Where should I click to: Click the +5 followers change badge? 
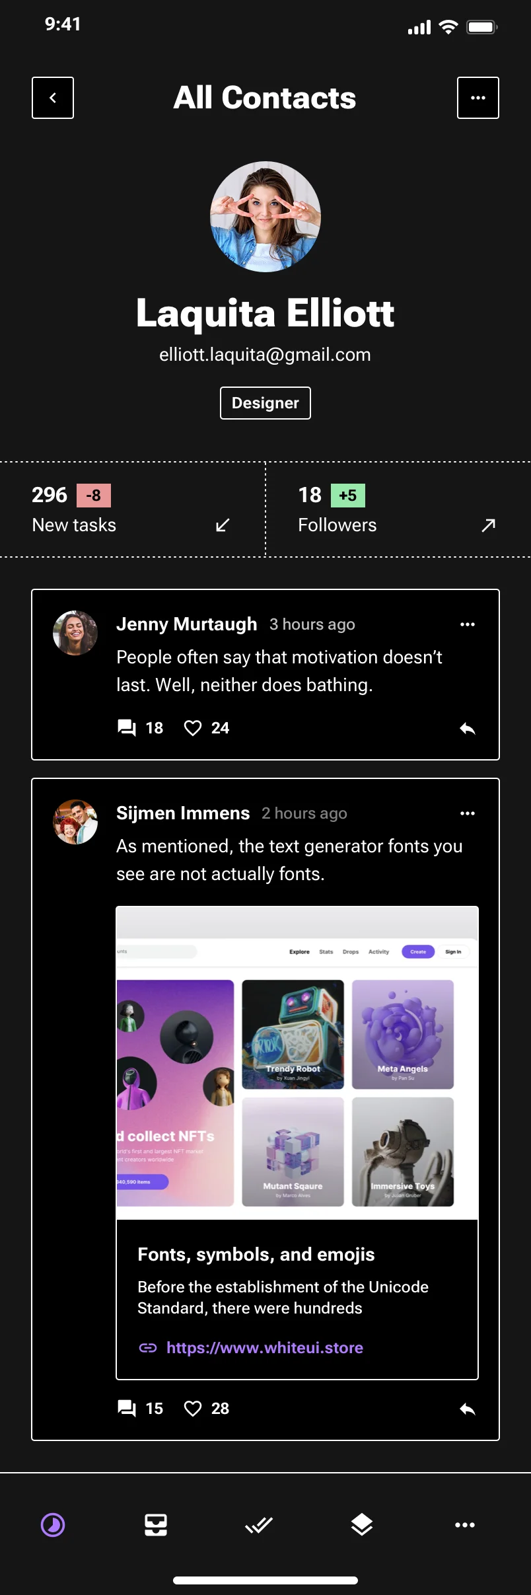point(347,496)
